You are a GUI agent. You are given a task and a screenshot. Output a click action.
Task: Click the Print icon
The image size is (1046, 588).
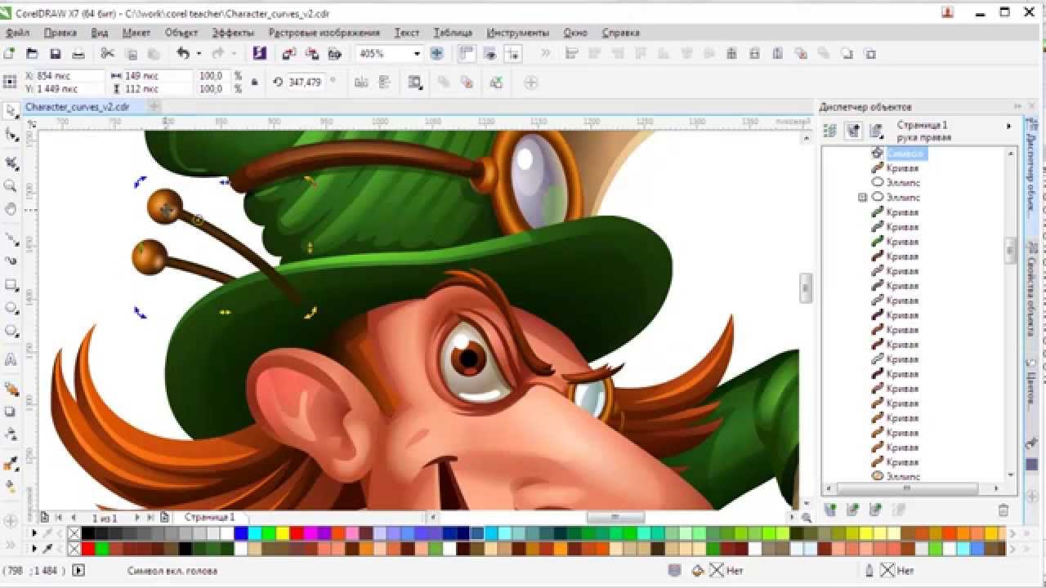[x=78, y=54]
